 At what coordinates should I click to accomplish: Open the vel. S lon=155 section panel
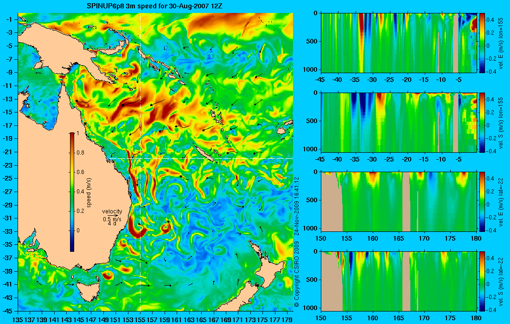(399, 122)
